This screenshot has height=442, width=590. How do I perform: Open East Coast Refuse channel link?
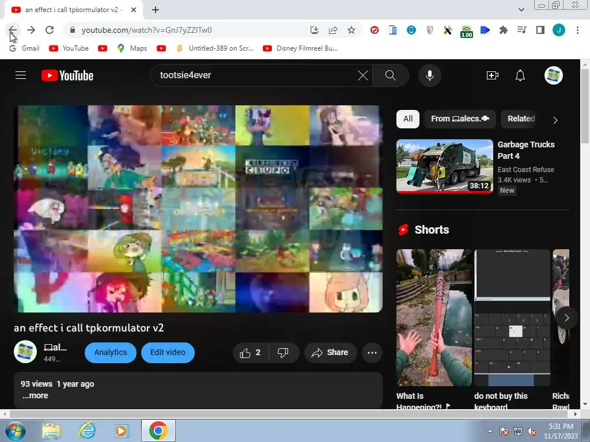pos(525,170)
